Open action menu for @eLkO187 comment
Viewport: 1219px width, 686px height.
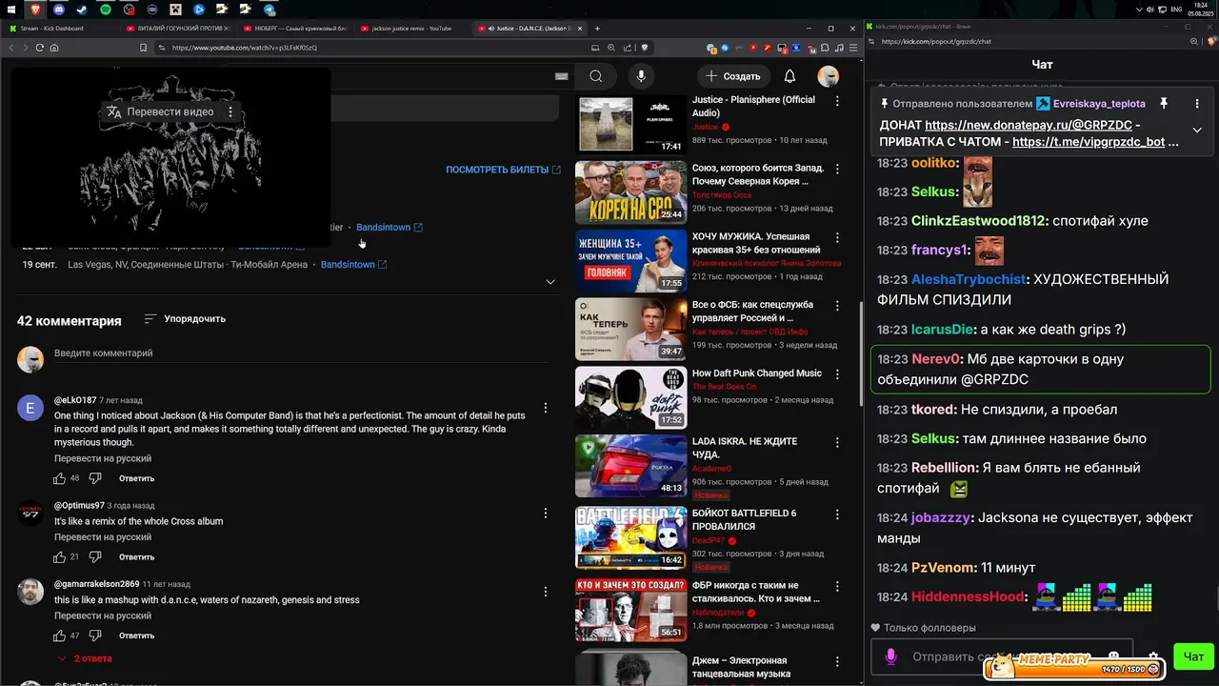click(546, 408)
